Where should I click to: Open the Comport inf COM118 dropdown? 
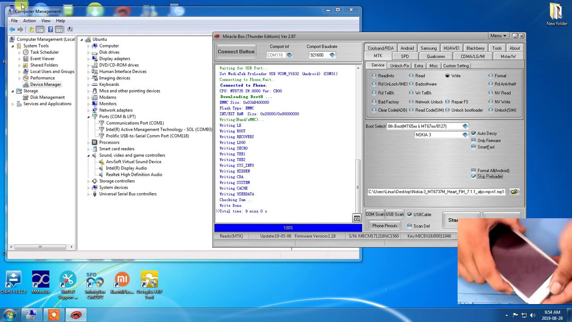coord(289,55)
